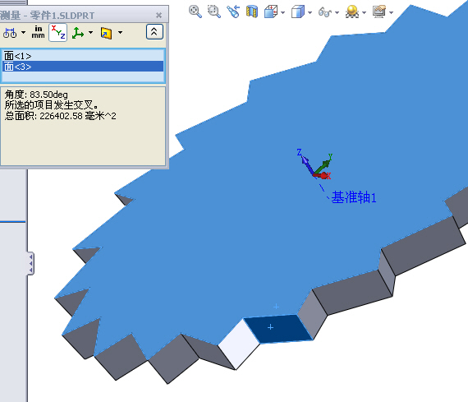Click the Previous View icon
The image size is (468, 402).
(233, 12)
